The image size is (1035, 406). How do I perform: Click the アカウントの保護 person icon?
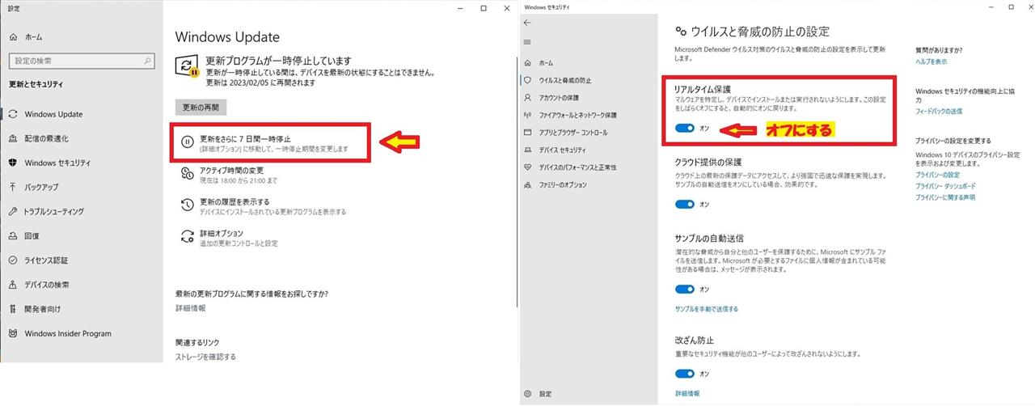coord(528,97)
